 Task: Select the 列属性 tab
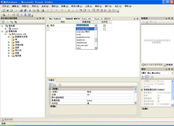tap(51, 80)
